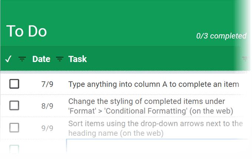Open the filter icon beside the checkmark
This screenshot has height=159, width=252.
(x=22, y=59)
